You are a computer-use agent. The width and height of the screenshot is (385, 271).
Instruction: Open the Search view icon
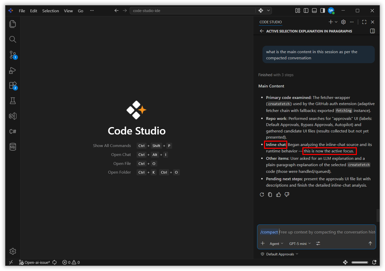click(13, 39)
